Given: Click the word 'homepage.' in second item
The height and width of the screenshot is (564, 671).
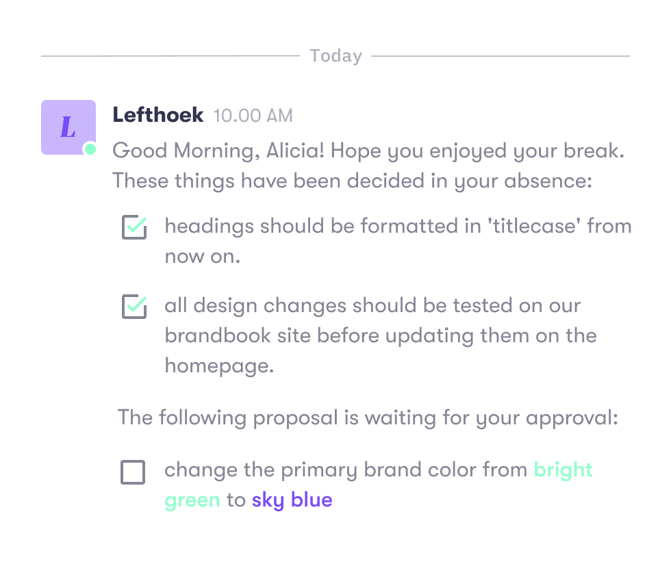Looking at the screenshot, I should tap(220, 366).
